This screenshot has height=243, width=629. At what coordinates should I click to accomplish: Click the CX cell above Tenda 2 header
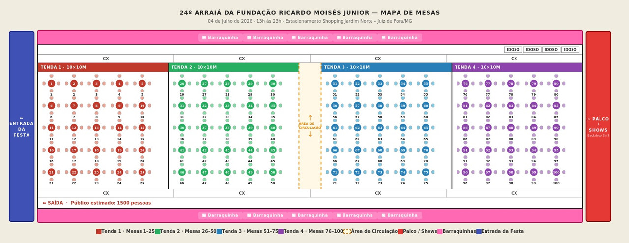[x=242, y=59]
